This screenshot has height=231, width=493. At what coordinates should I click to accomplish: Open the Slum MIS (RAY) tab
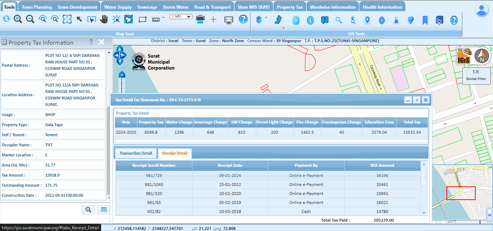click(x=254, y=7)
